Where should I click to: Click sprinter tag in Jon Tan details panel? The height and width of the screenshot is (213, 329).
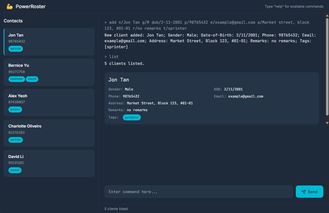click(x=132, y=117)
